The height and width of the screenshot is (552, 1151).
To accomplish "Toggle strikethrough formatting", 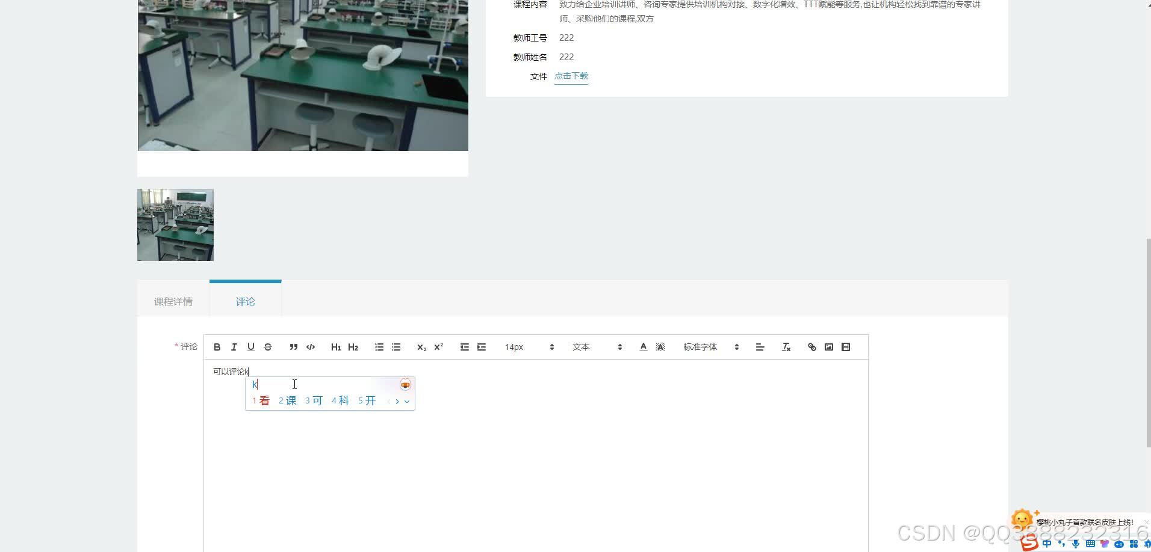I will click(268, 347).
